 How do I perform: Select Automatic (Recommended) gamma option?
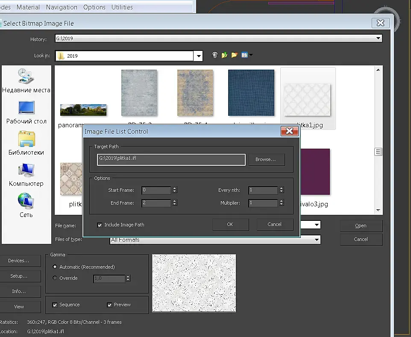tap(55, 267)
